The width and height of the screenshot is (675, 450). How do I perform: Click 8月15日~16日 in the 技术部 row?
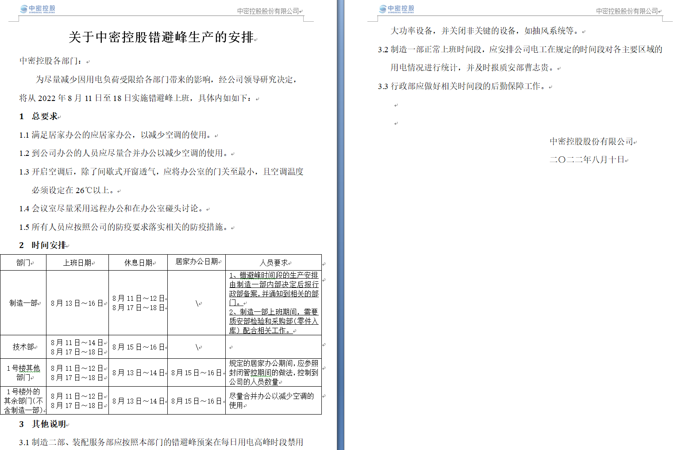(x=138, y=347)
